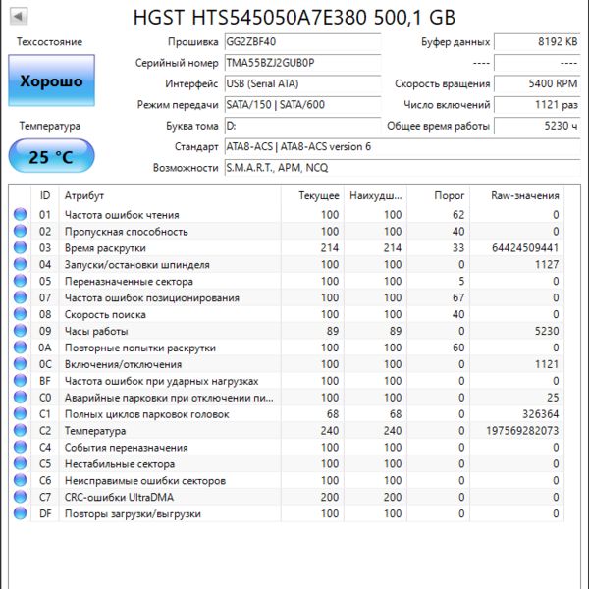Click the disk title HGST HTS545050A7E380 500,1 GB
589x589 pixels.
click(294, 18)
